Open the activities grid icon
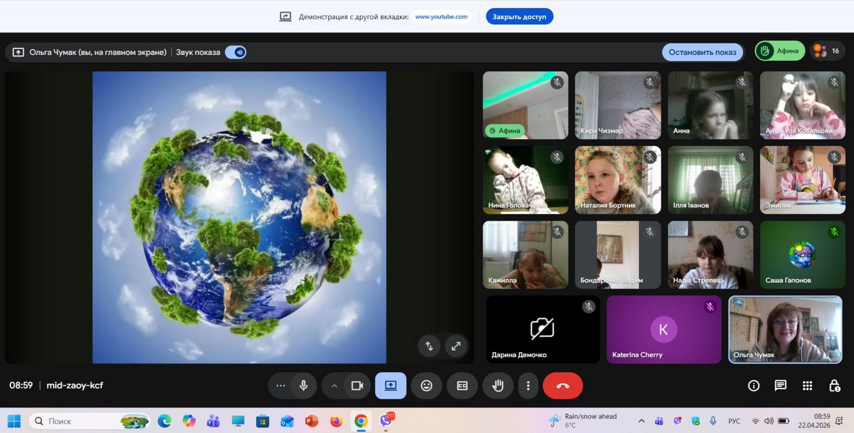The height and width of the screenshot is (433, 854). 807,385
